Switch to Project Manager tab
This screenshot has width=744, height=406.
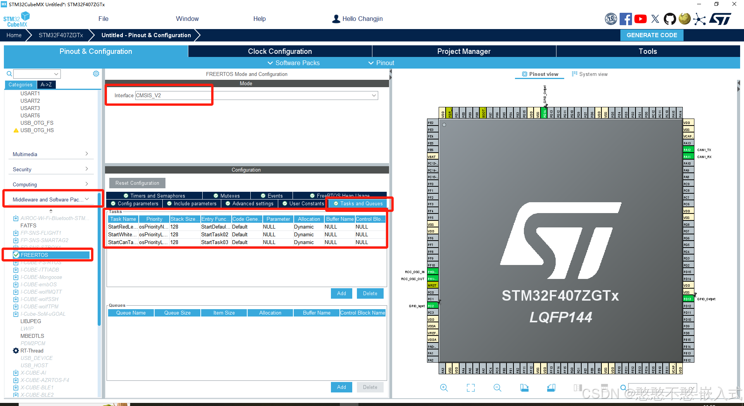point(464,51)
